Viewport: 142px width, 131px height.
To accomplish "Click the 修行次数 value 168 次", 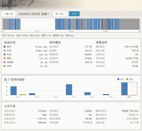I will pos(135,51).
